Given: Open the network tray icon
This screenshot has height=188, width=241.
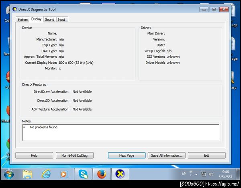Looking at the screenshot, I should 204,174.
